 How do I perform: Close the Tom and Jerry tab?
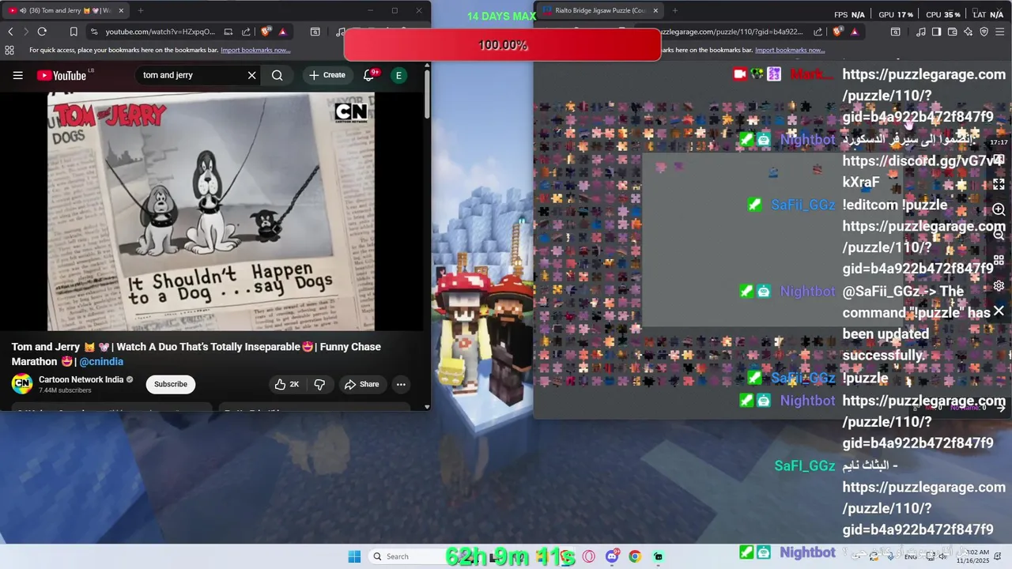pyautogui.click(x=119, y=10)
